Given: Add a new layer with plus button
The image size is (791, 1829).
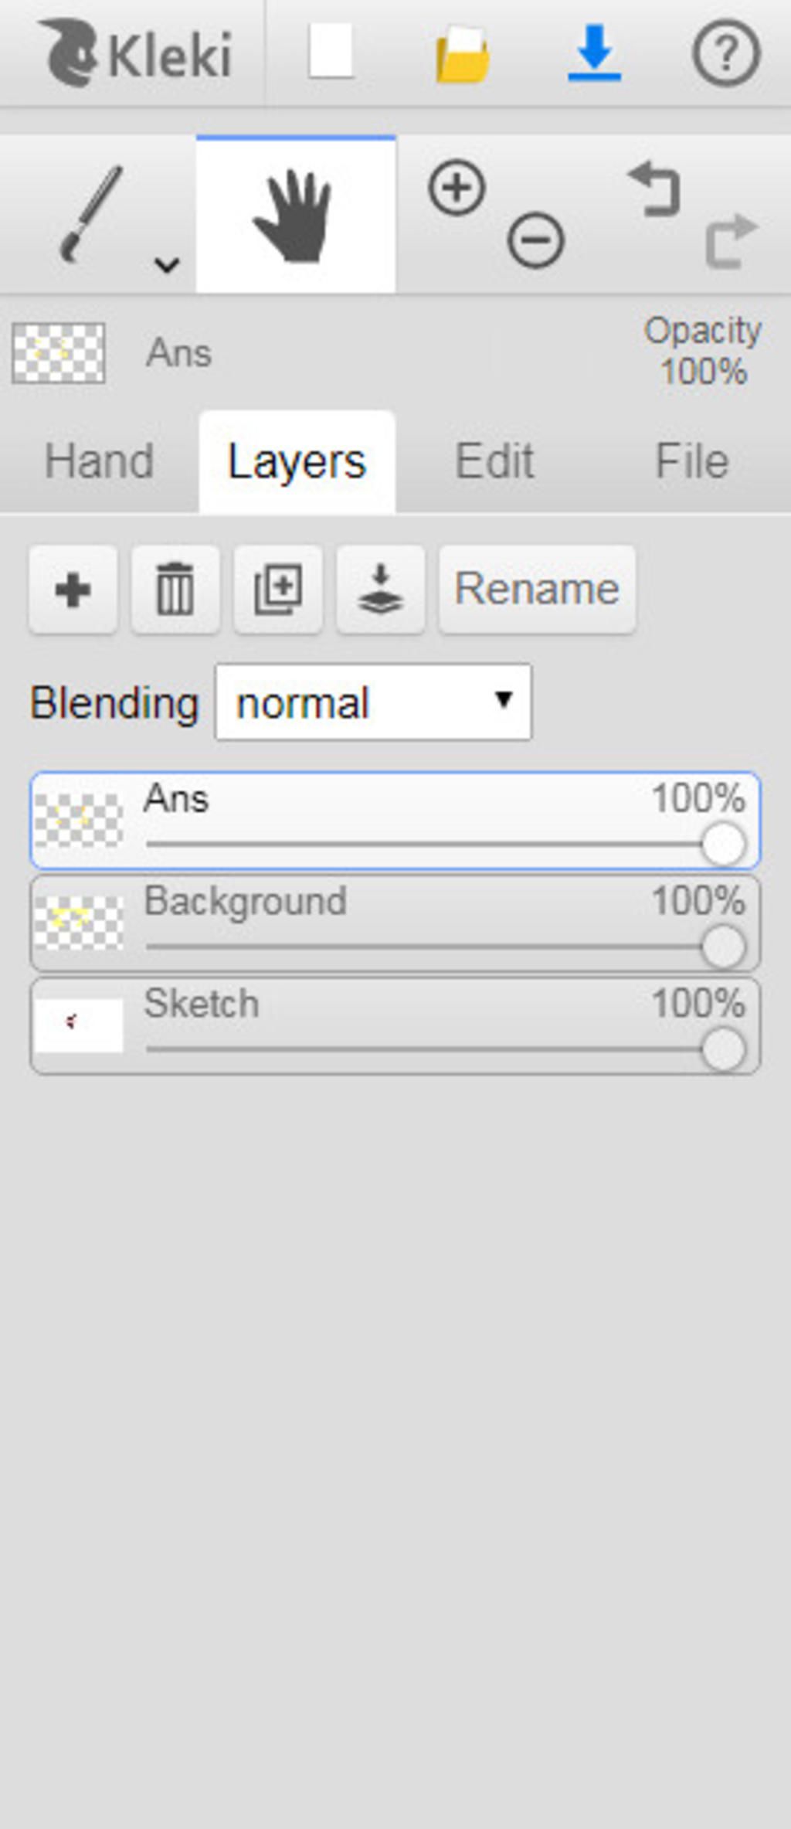Looking at the screenshot, I should 73,590.
